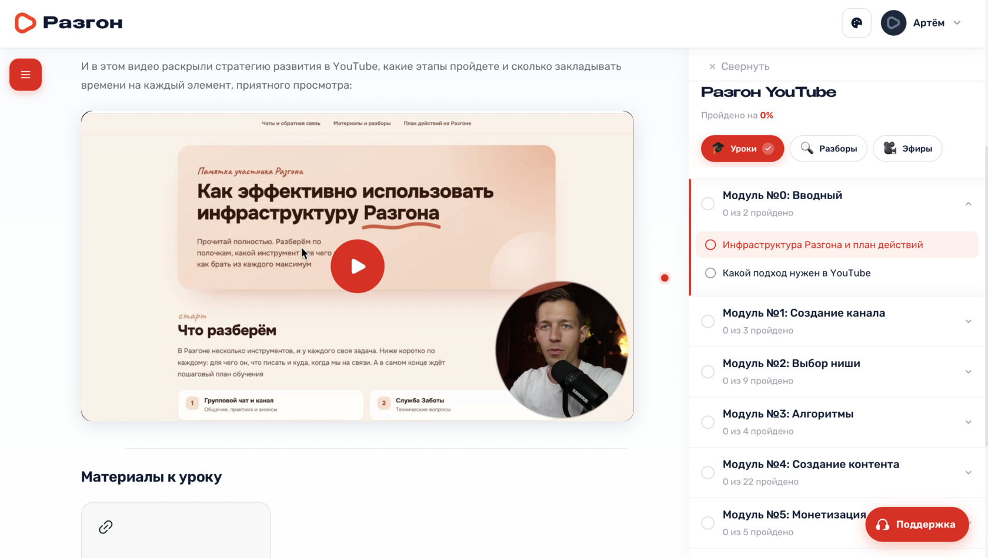988x558 pixels.
Task: Open Модуль №2: Выбор ниши title
Action: (791, 364)
